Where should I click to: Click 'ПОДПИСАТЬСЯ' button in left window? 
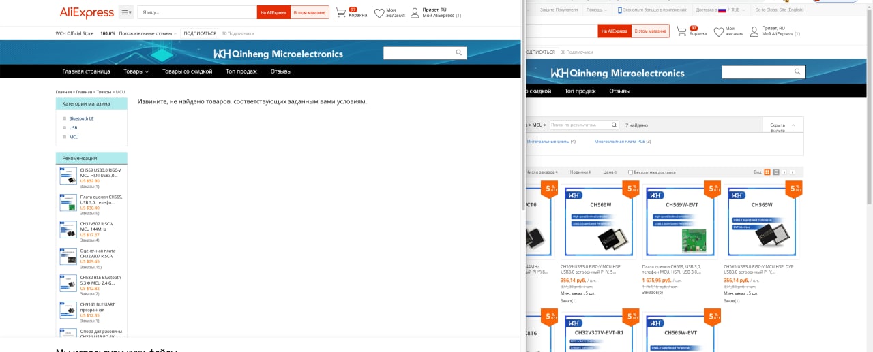coord(200,33)
